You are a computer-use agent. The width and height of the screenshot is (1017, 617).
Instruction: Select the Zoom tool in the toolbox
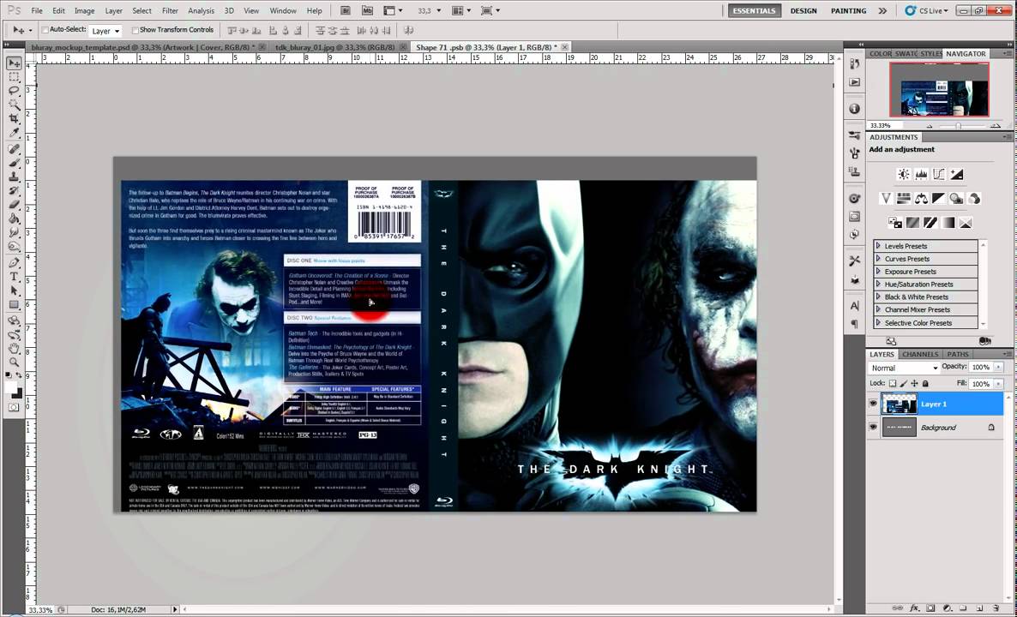[x=14, y=362]
